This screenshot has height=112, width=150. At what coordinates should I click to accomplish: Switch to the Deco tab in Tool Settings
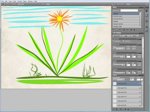tap(135, 36)
